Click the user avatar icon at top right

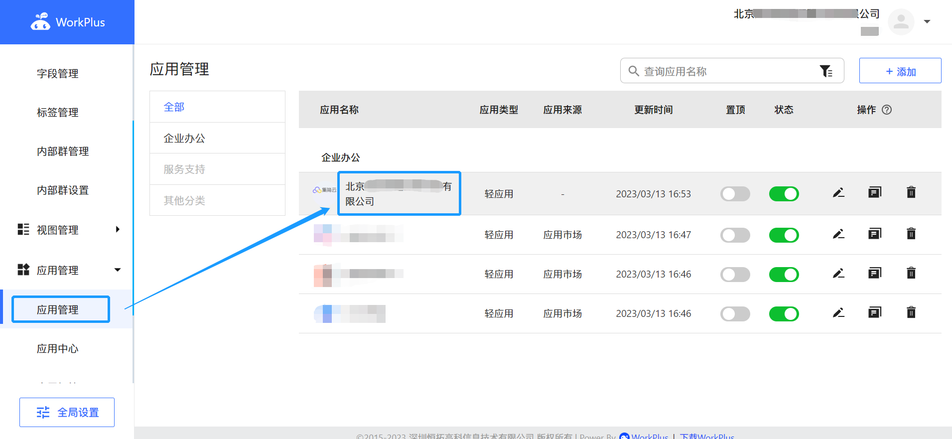coord(901,22)
